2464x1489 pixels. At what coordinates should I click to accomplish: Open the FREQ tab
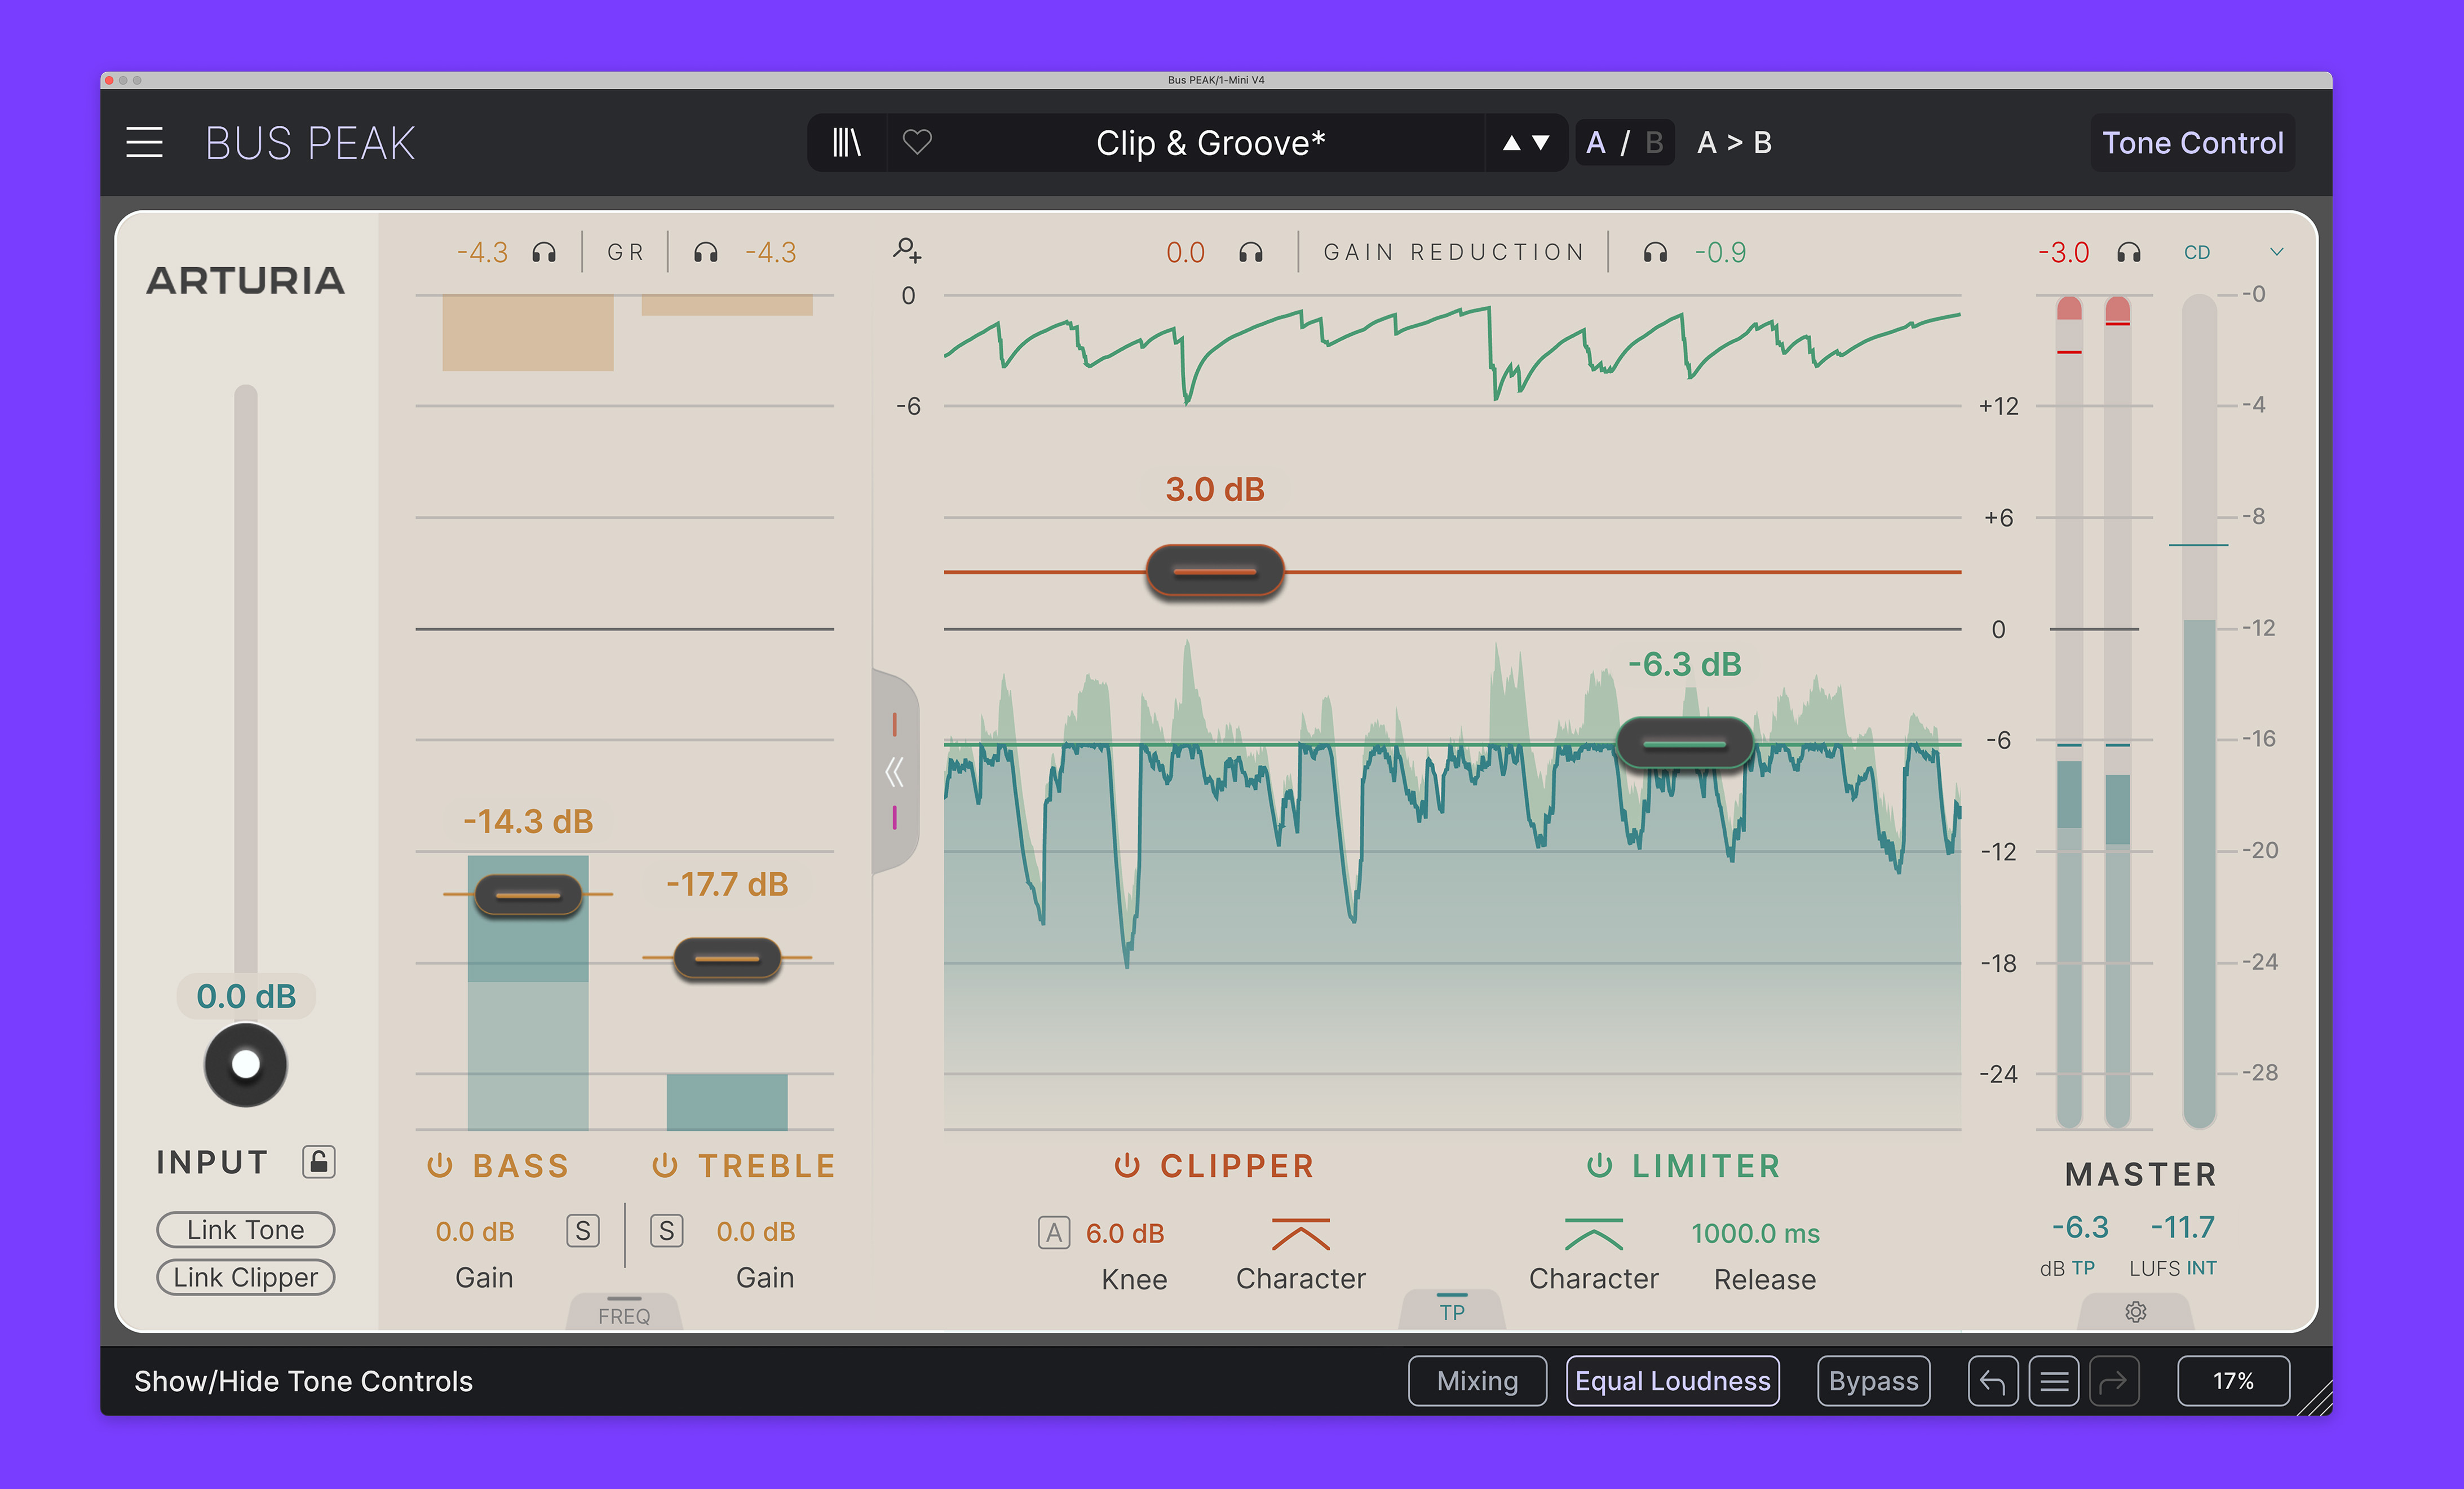624,1315
